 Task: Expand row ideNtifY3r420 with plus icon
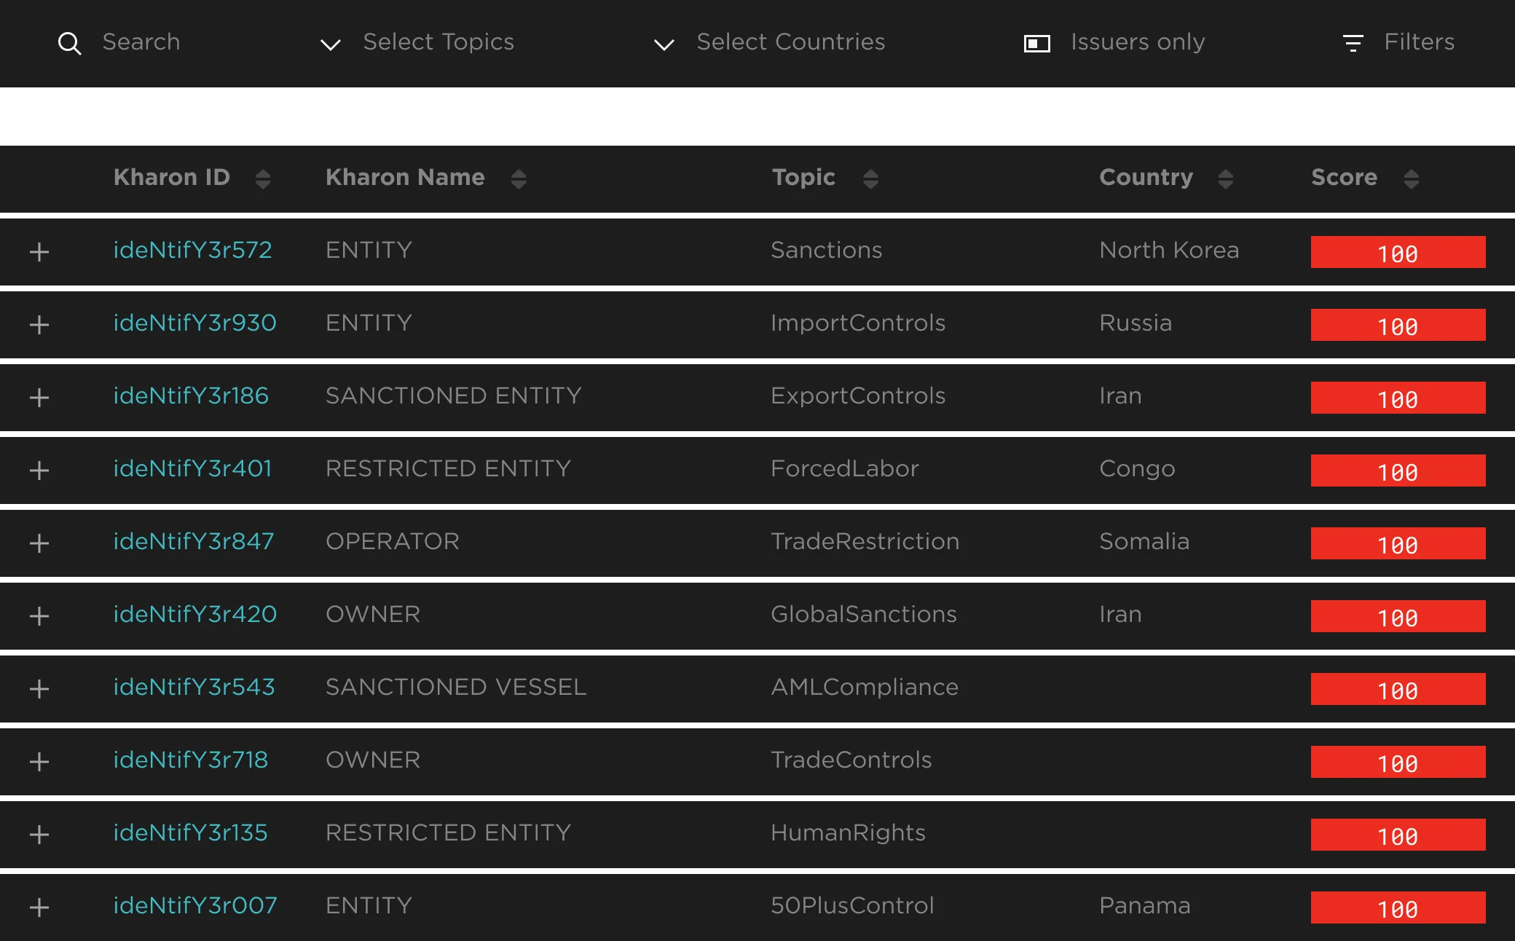tap(39, 616)
